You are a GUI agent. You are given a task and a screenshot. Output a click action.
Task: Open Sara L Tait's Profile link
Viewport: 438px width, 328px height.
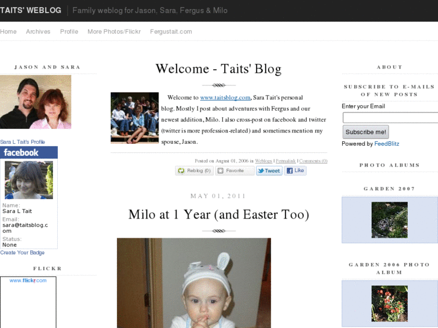pos(22,142)
